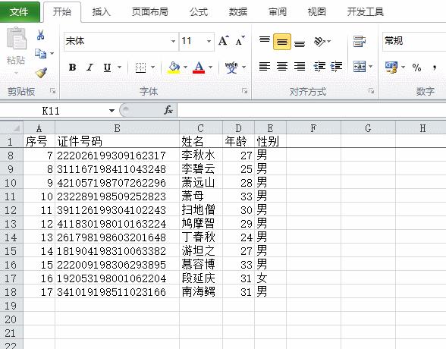This screenshot has height=349, width=446.
Task: Align text left
Action: (x=265, y=67)
